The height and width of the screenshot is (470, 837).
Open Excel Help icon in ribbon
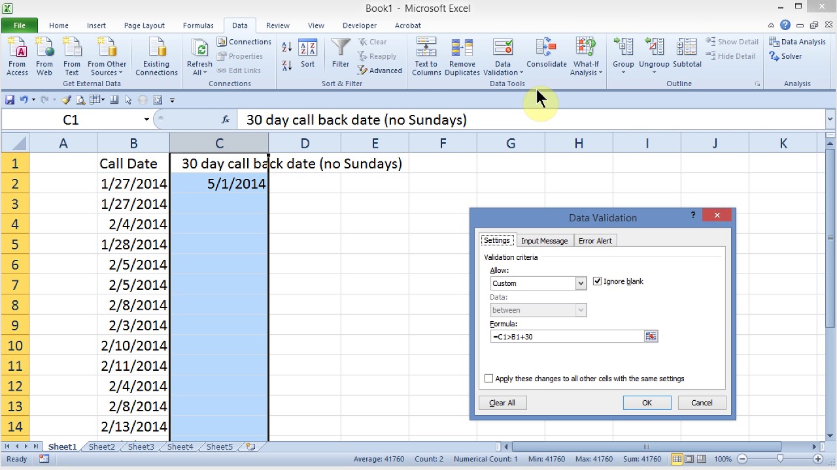(x=785, y=25)
